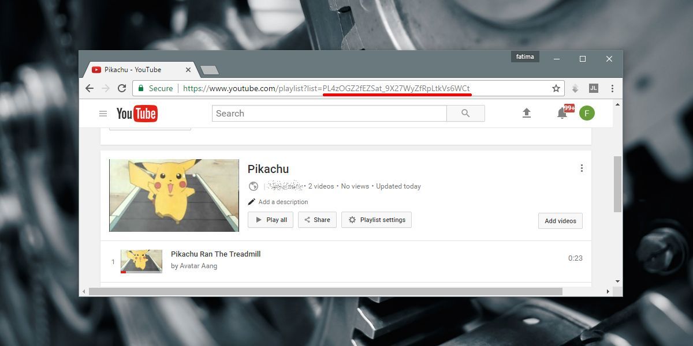This screenshot has width=693, height=346.
Task: Click the green Secure padlock icon
Action: [x=141, y=88]
